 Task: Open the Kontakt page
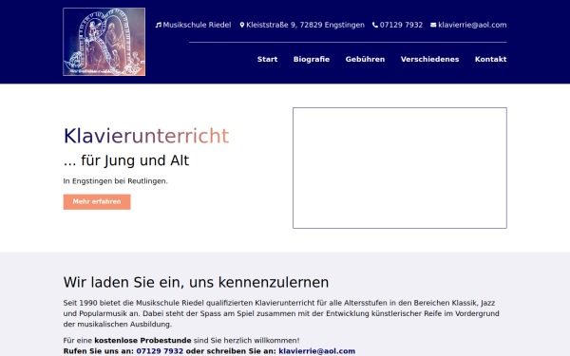tap(491, 59)
